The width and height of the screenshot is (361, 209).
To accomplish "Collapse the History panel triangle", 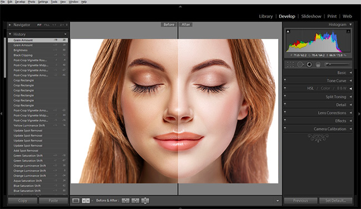I will coord(10,34).
